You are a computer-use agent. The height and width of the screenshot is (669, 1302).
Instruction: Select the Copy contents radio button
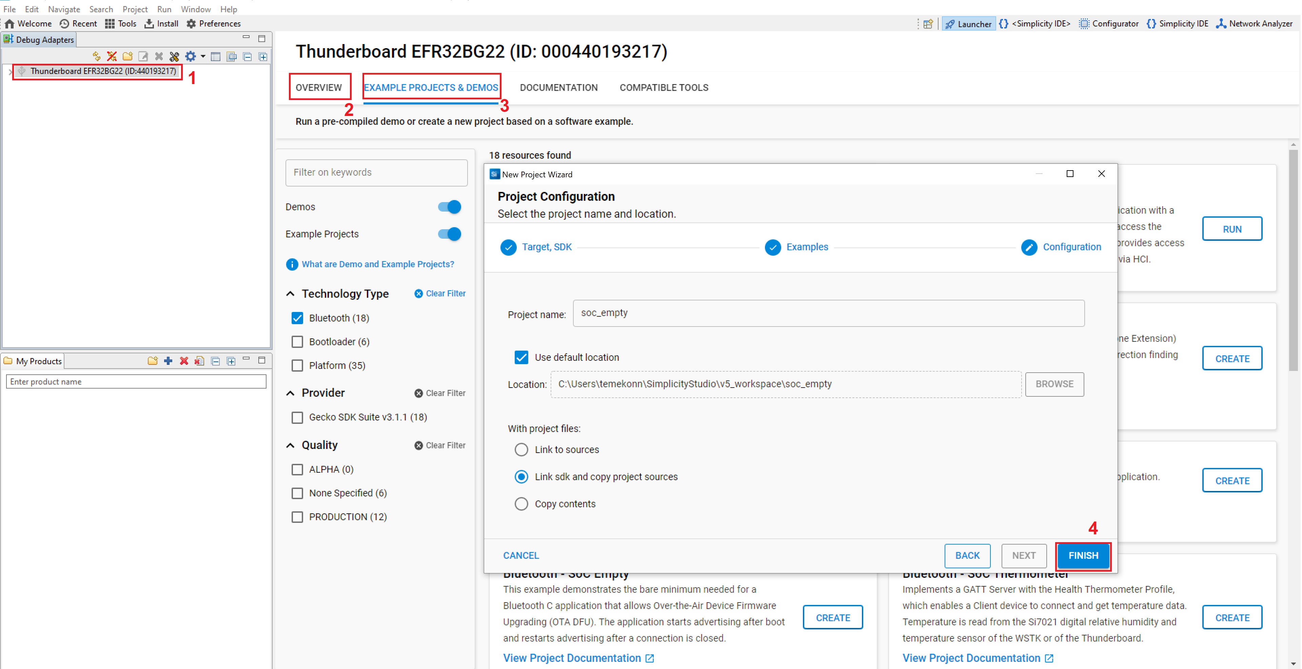tap(521, 504)
